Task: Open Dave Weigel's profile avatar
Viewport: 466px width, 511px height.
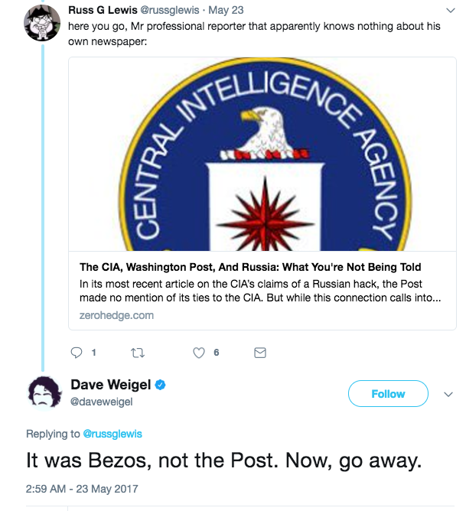Action: (45, 392)
